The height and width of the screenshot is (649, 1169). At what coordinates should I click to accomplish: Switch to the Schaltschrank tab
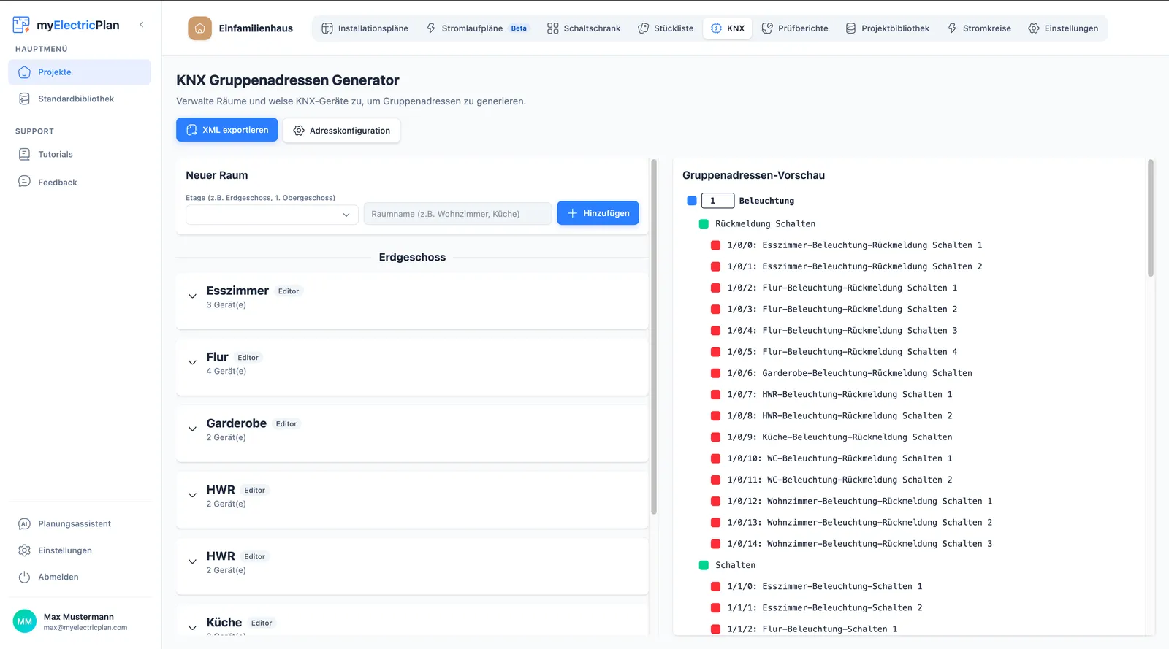[x=584, y=28]
